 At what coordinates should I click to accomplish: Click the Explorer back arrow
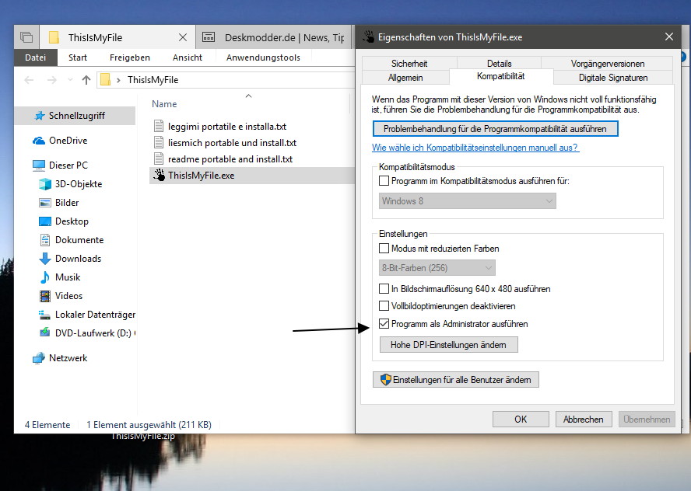pos(29,80)
